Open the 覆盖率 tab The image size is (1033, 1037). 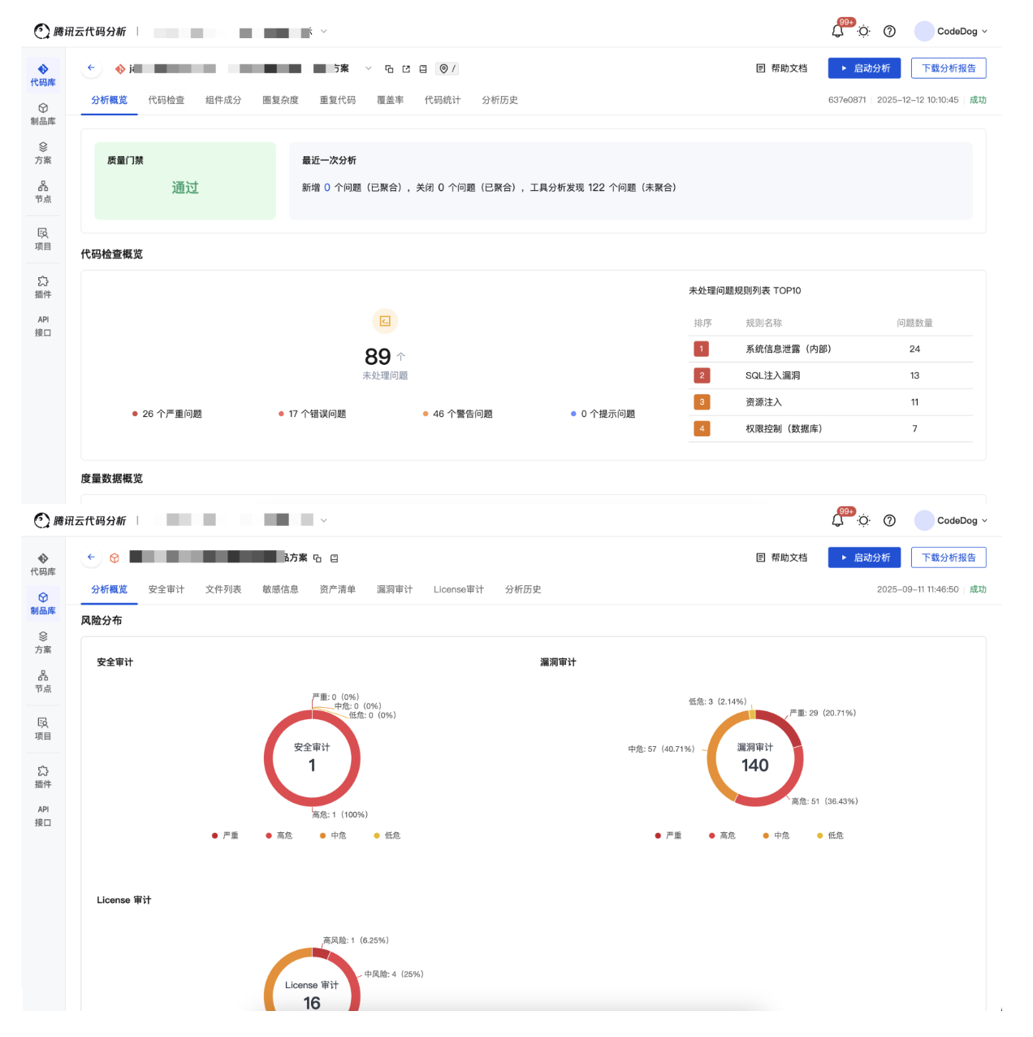[x=390, y=100]
